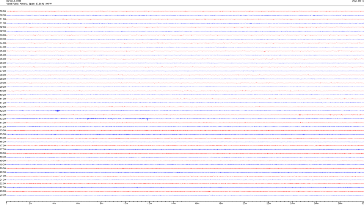This screenshot has height=205, width=364.
Task: Select the 23:00 time row label
Action: pos(3,191)
